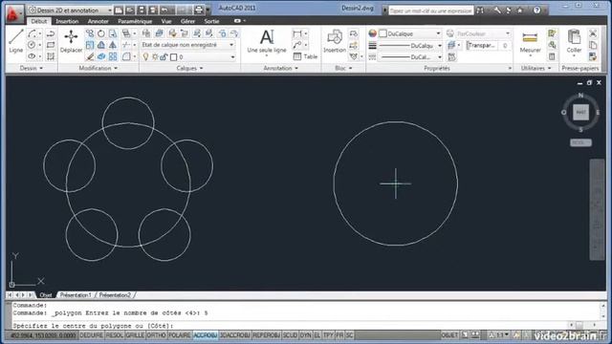Expand the Modification panel
The width and height of the screenshot is (612, 344).
tap(98, 68)
